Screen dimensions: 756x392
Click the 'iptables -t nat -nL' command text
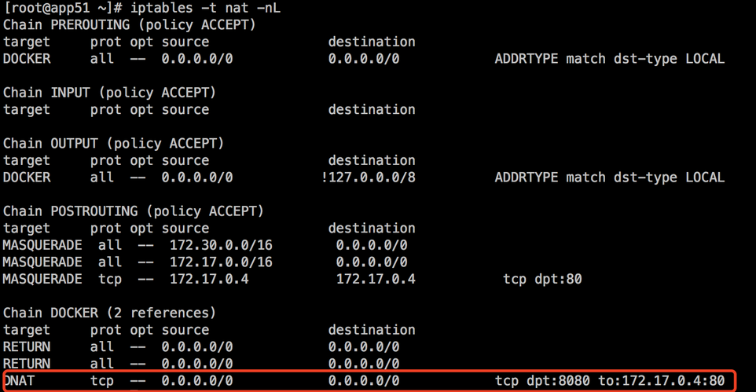pos(205,8)
